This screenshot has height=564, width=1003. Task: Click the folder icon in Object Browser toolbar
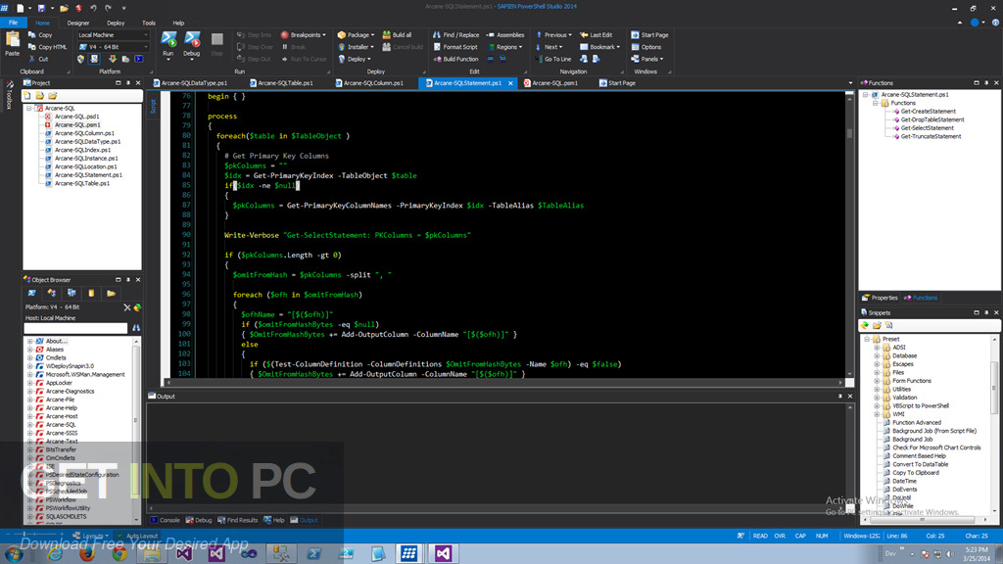point(111,293)
